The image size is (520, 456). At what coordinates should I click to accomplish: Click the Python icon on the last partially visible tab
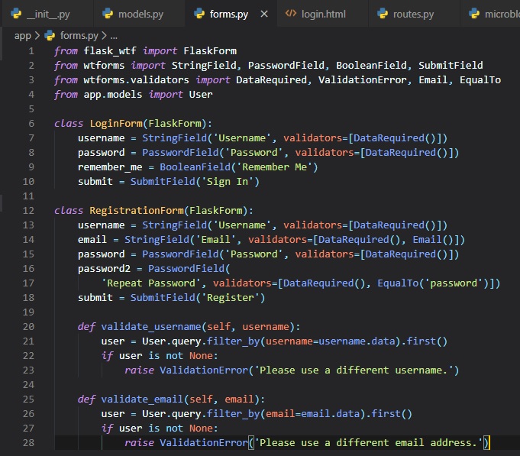475,14
